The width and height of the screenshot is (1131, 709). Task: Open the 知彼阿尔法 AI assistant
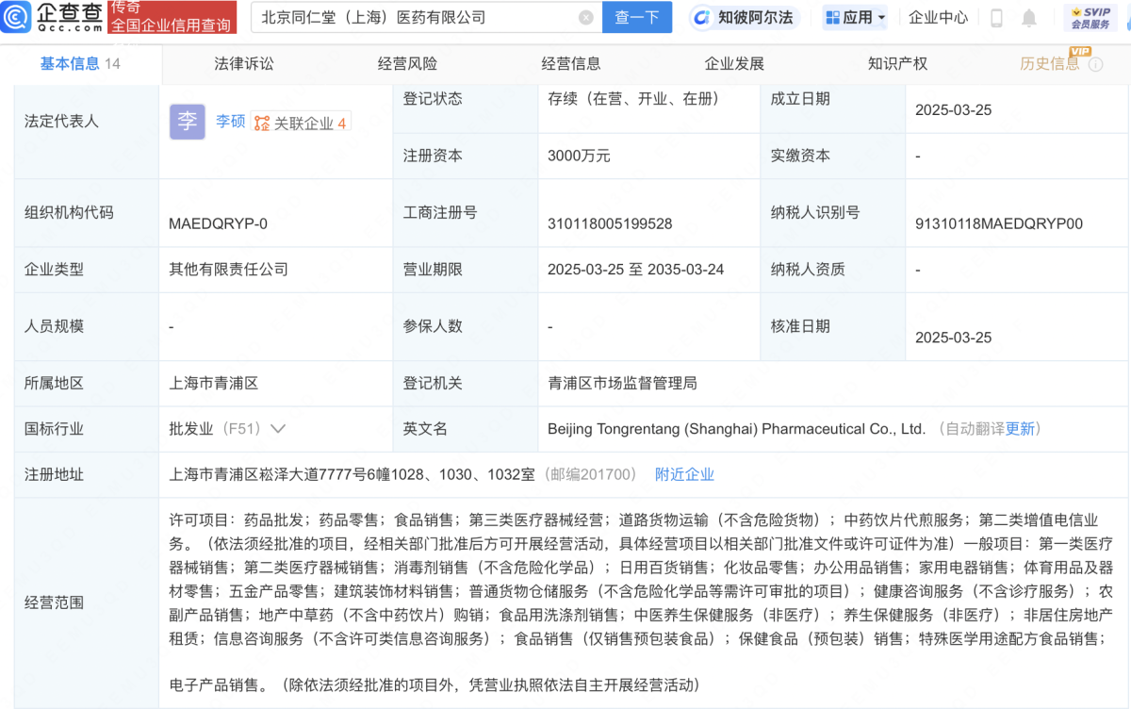point(743,17)
